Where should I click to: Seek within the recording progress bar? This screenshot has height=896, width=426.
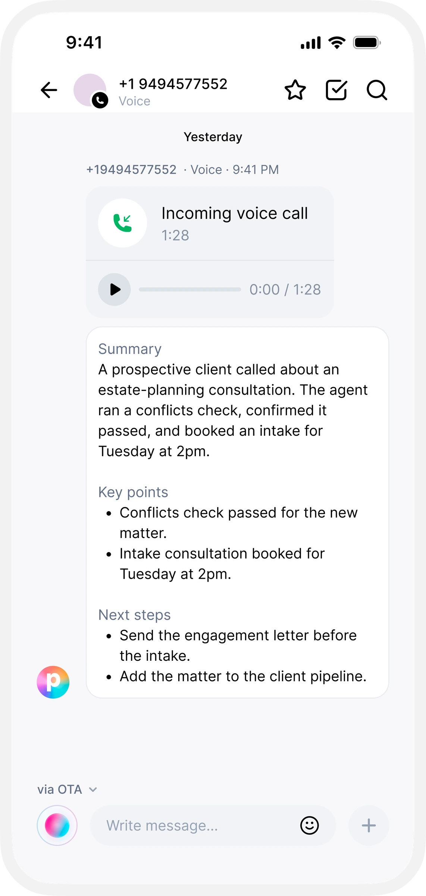coord(190,289)
